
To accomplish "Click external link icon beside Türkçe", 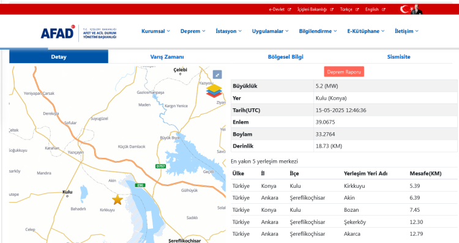I will tap(357, 9).
